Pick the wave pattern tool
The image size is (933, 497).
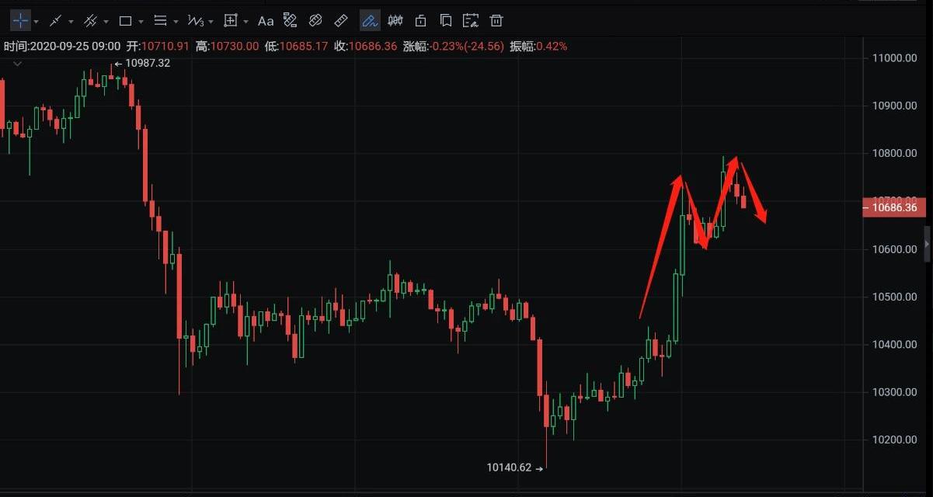click(x=195, y=20)
